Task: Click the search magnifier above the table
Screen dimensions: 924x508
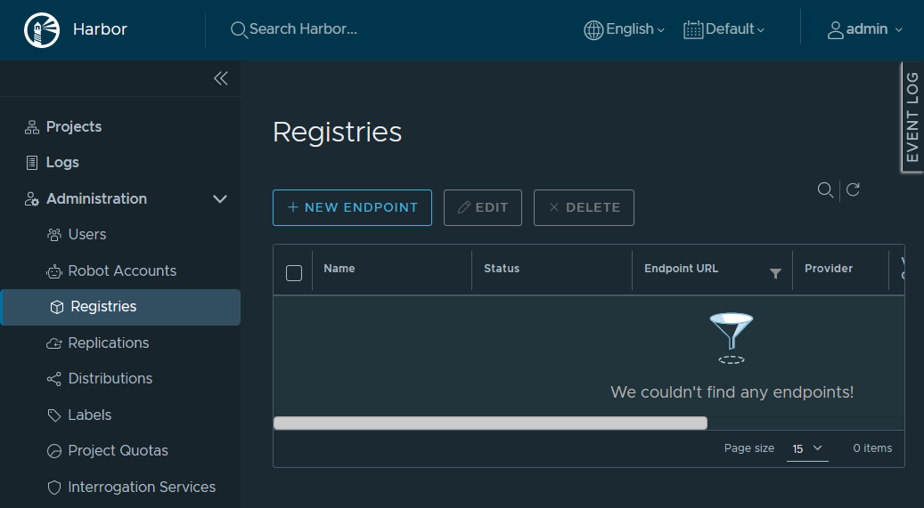Action: (825, 189)
